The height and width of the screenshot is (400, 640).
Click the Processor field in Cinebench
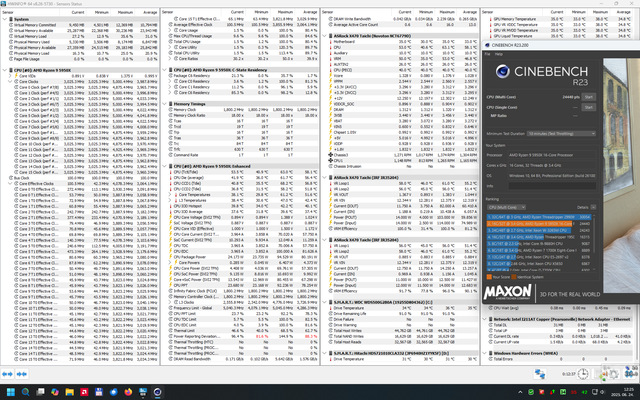coord(552,155)
